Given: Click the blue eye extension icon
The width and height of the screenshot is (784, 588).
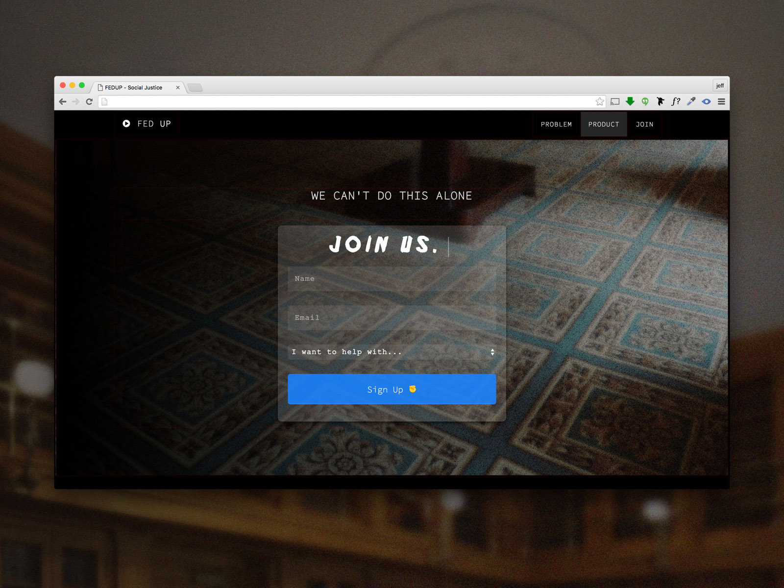Looking at the screenshot, I should 706,101.
